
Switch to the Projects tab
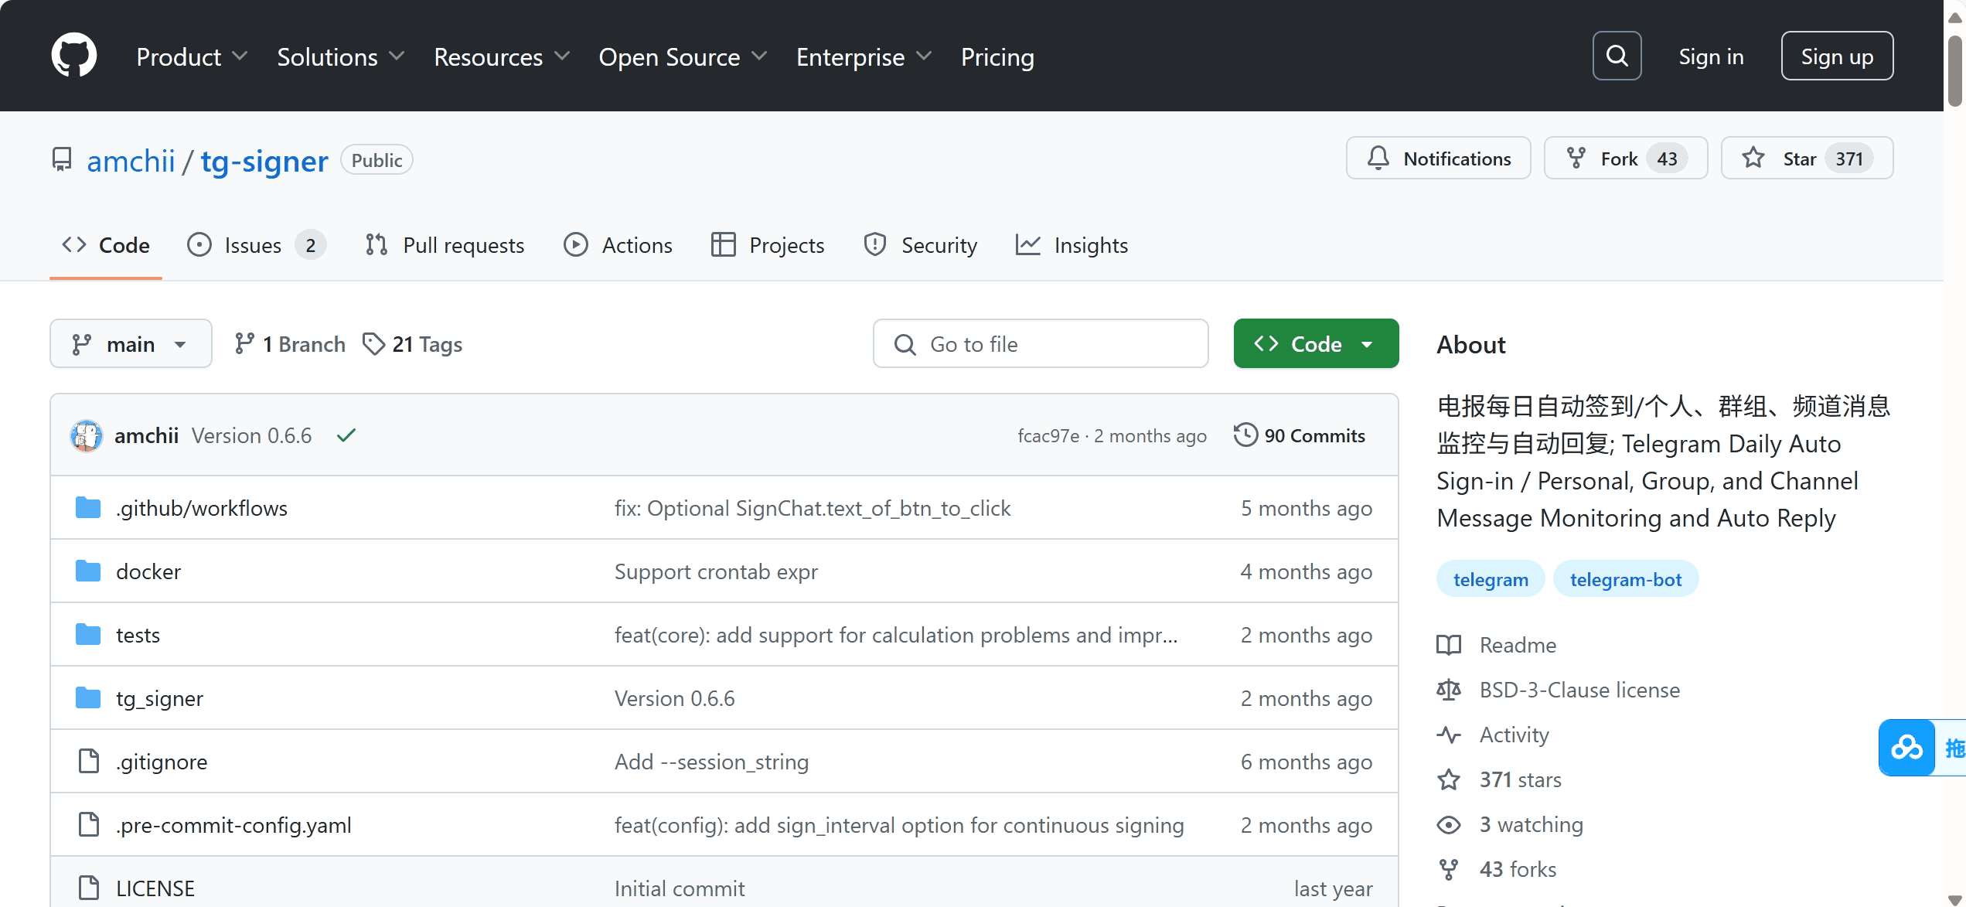(768, 245)
